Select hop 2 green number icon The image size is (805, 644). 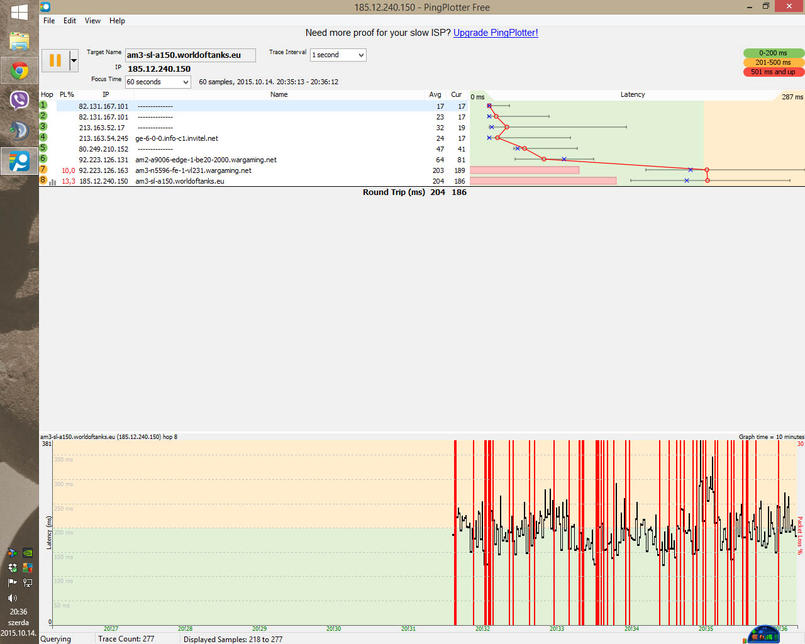[43, 116]
